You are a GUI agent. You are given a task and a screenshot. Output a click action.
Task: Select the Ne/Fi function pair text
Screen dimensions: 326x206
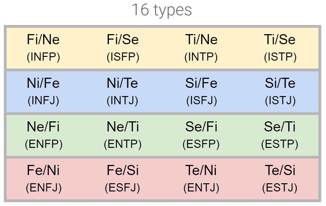[43, 127]
